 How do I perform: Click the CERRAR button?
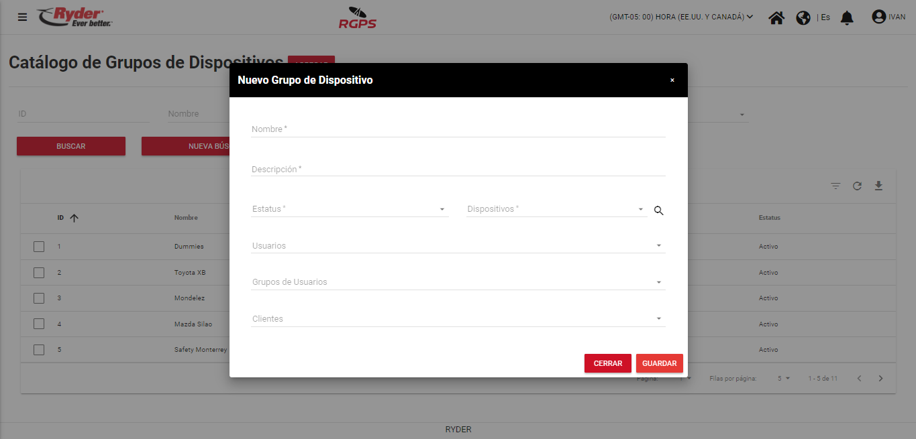tap(607, 363)
